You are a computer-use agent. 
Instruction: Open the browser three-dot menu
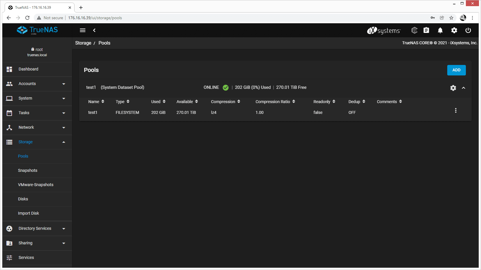(x=473, y=18)
